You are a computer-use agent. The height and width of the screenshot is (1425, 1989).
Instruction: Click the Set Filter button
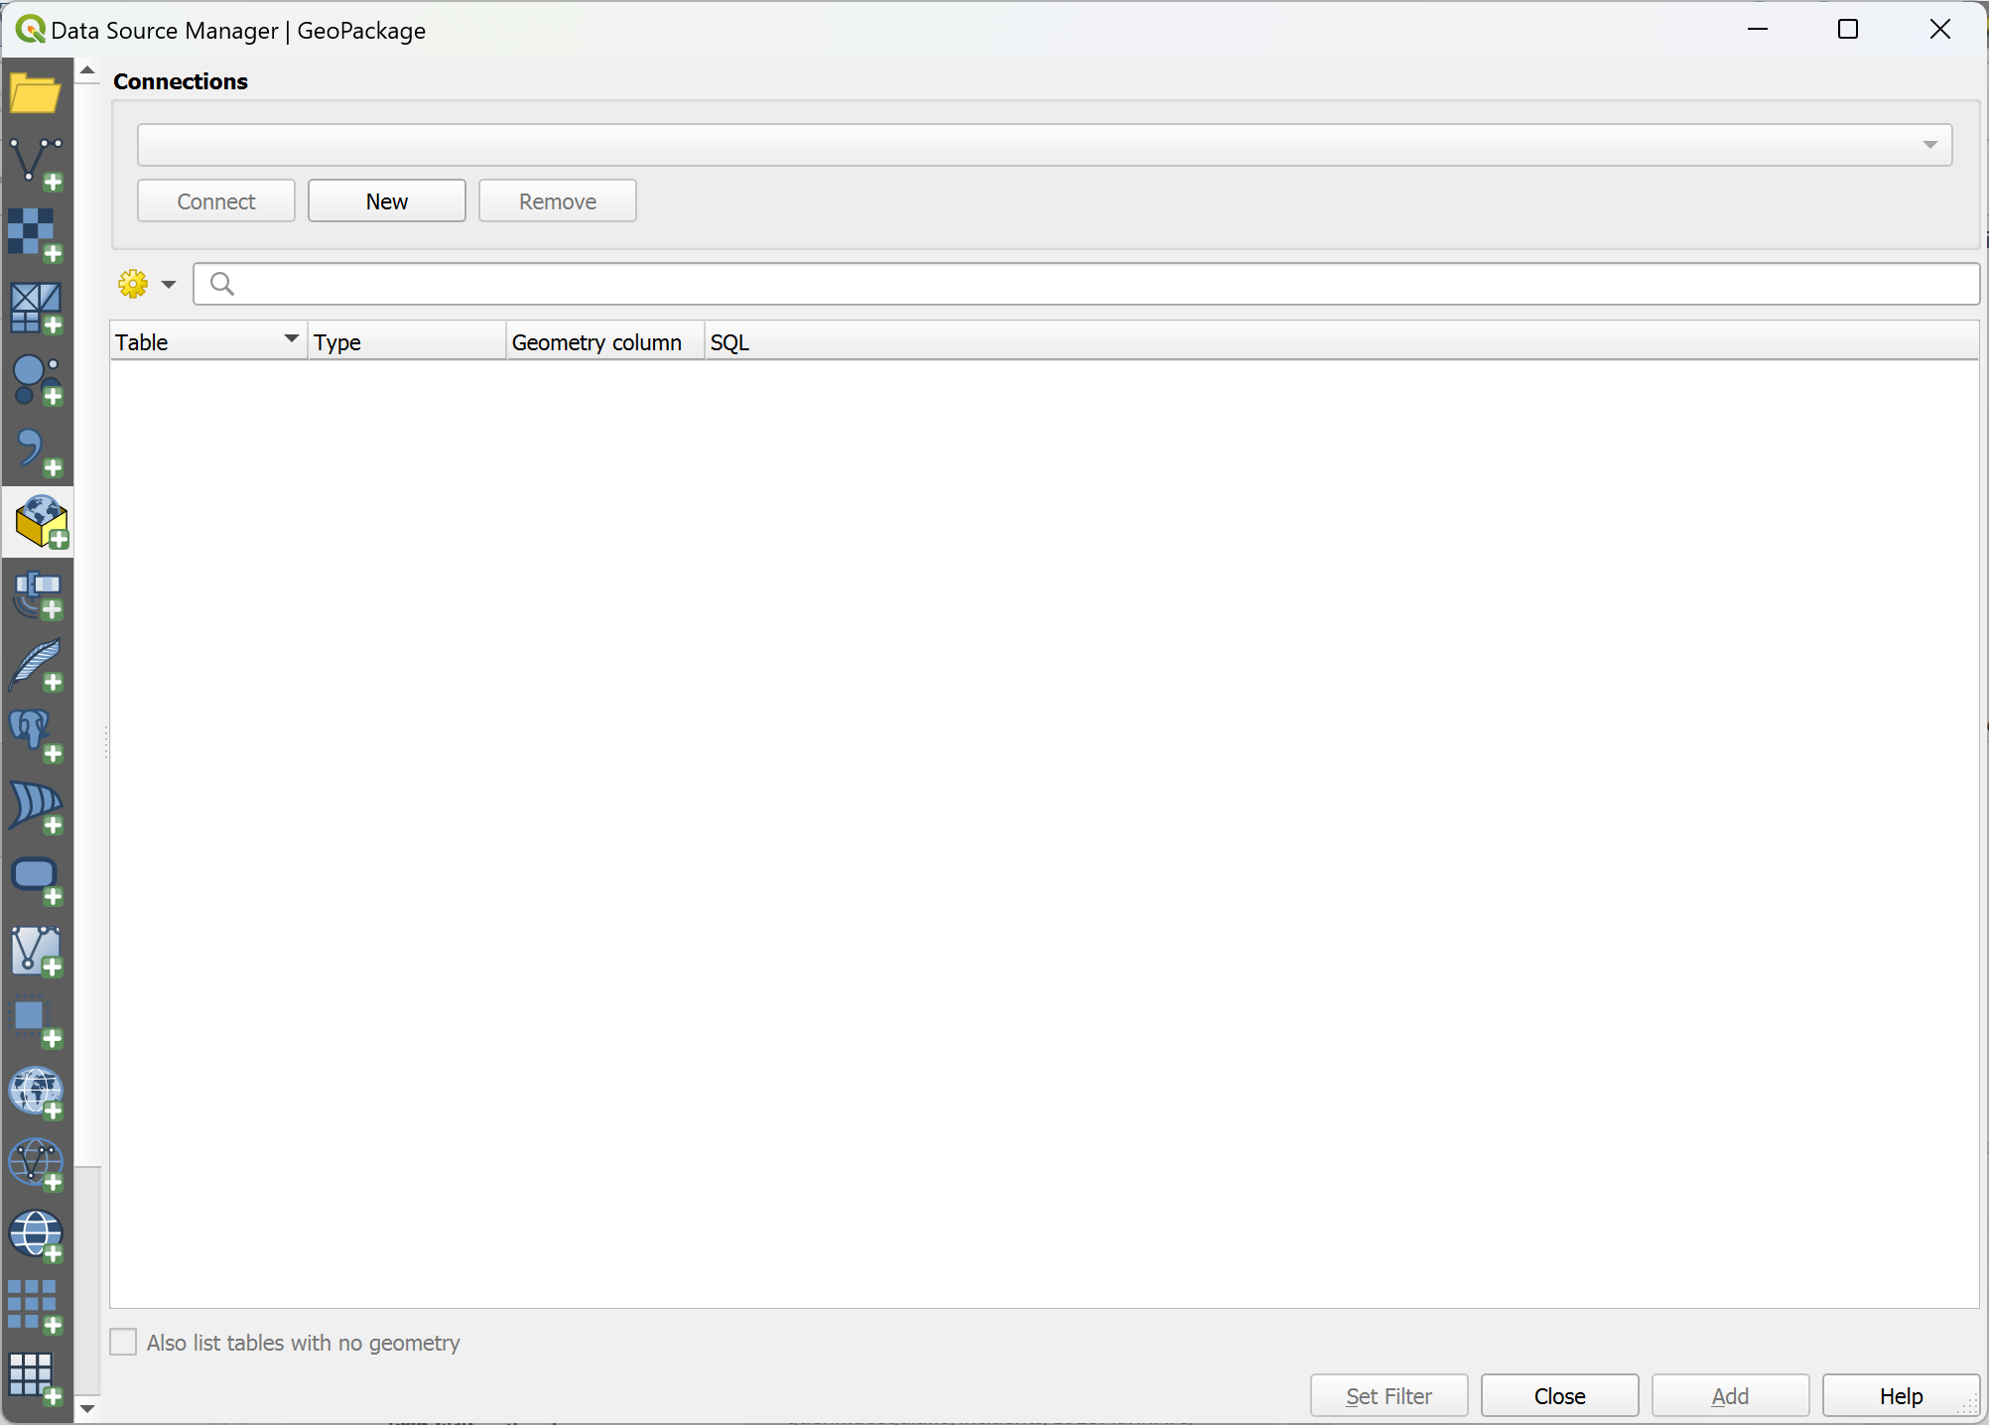pyautogui.click(x=1390, y=1396)
